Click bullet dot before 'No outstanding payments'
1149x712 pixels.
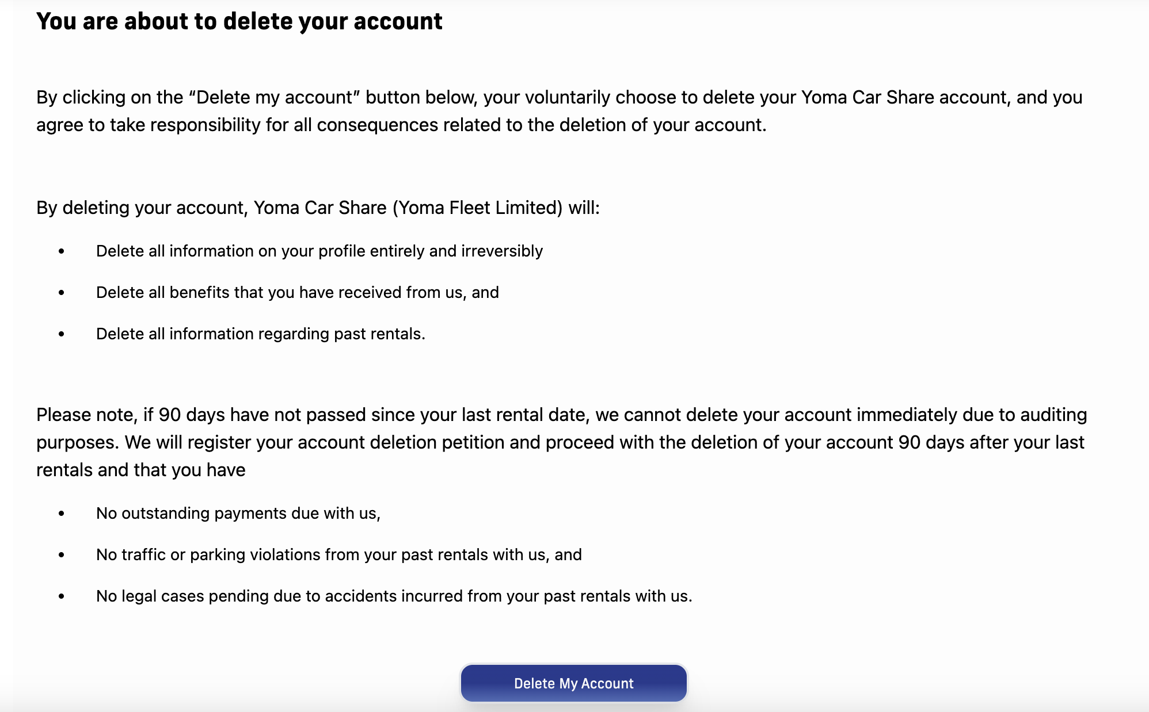(x=62, y=514)
